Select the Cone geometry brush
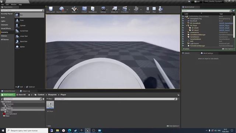 tap(29, 20)
